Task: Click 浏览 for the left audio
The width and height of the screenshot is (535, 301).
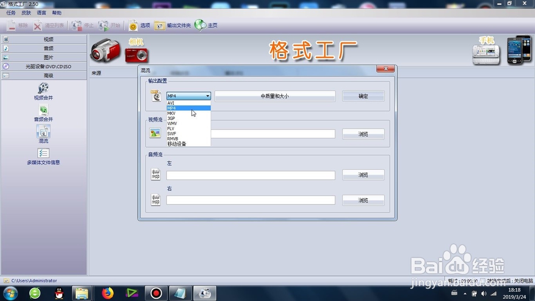Action: pyautogui.click(x=363, y=175)
